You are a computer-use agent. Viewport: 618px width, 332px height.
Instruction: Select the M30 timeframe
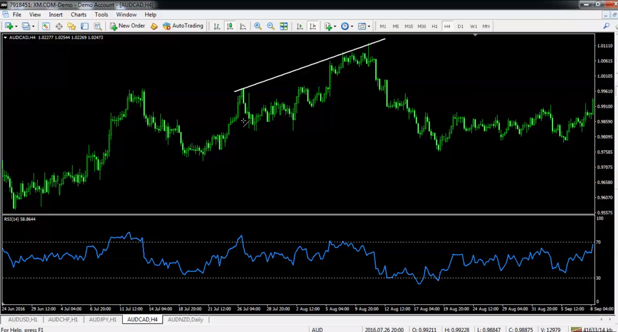point(422,26)
